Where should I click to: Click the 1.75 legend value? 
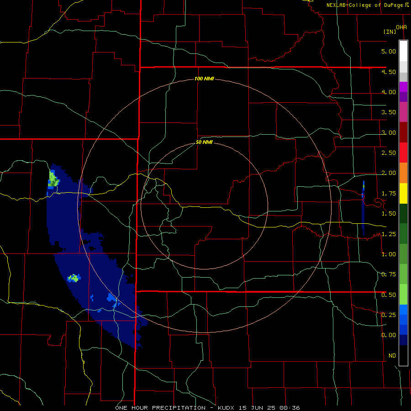(x=389, y=194)
